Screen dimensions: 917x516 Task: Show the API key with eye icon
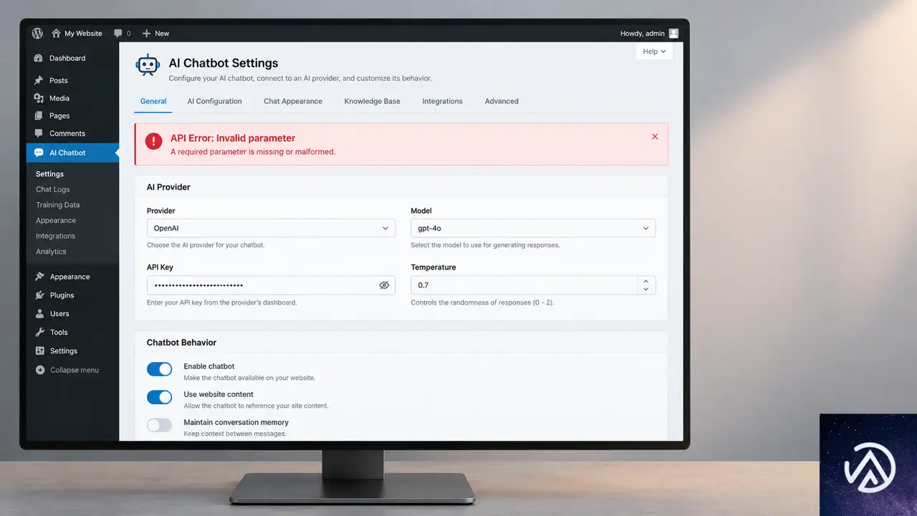click(384, 285)
